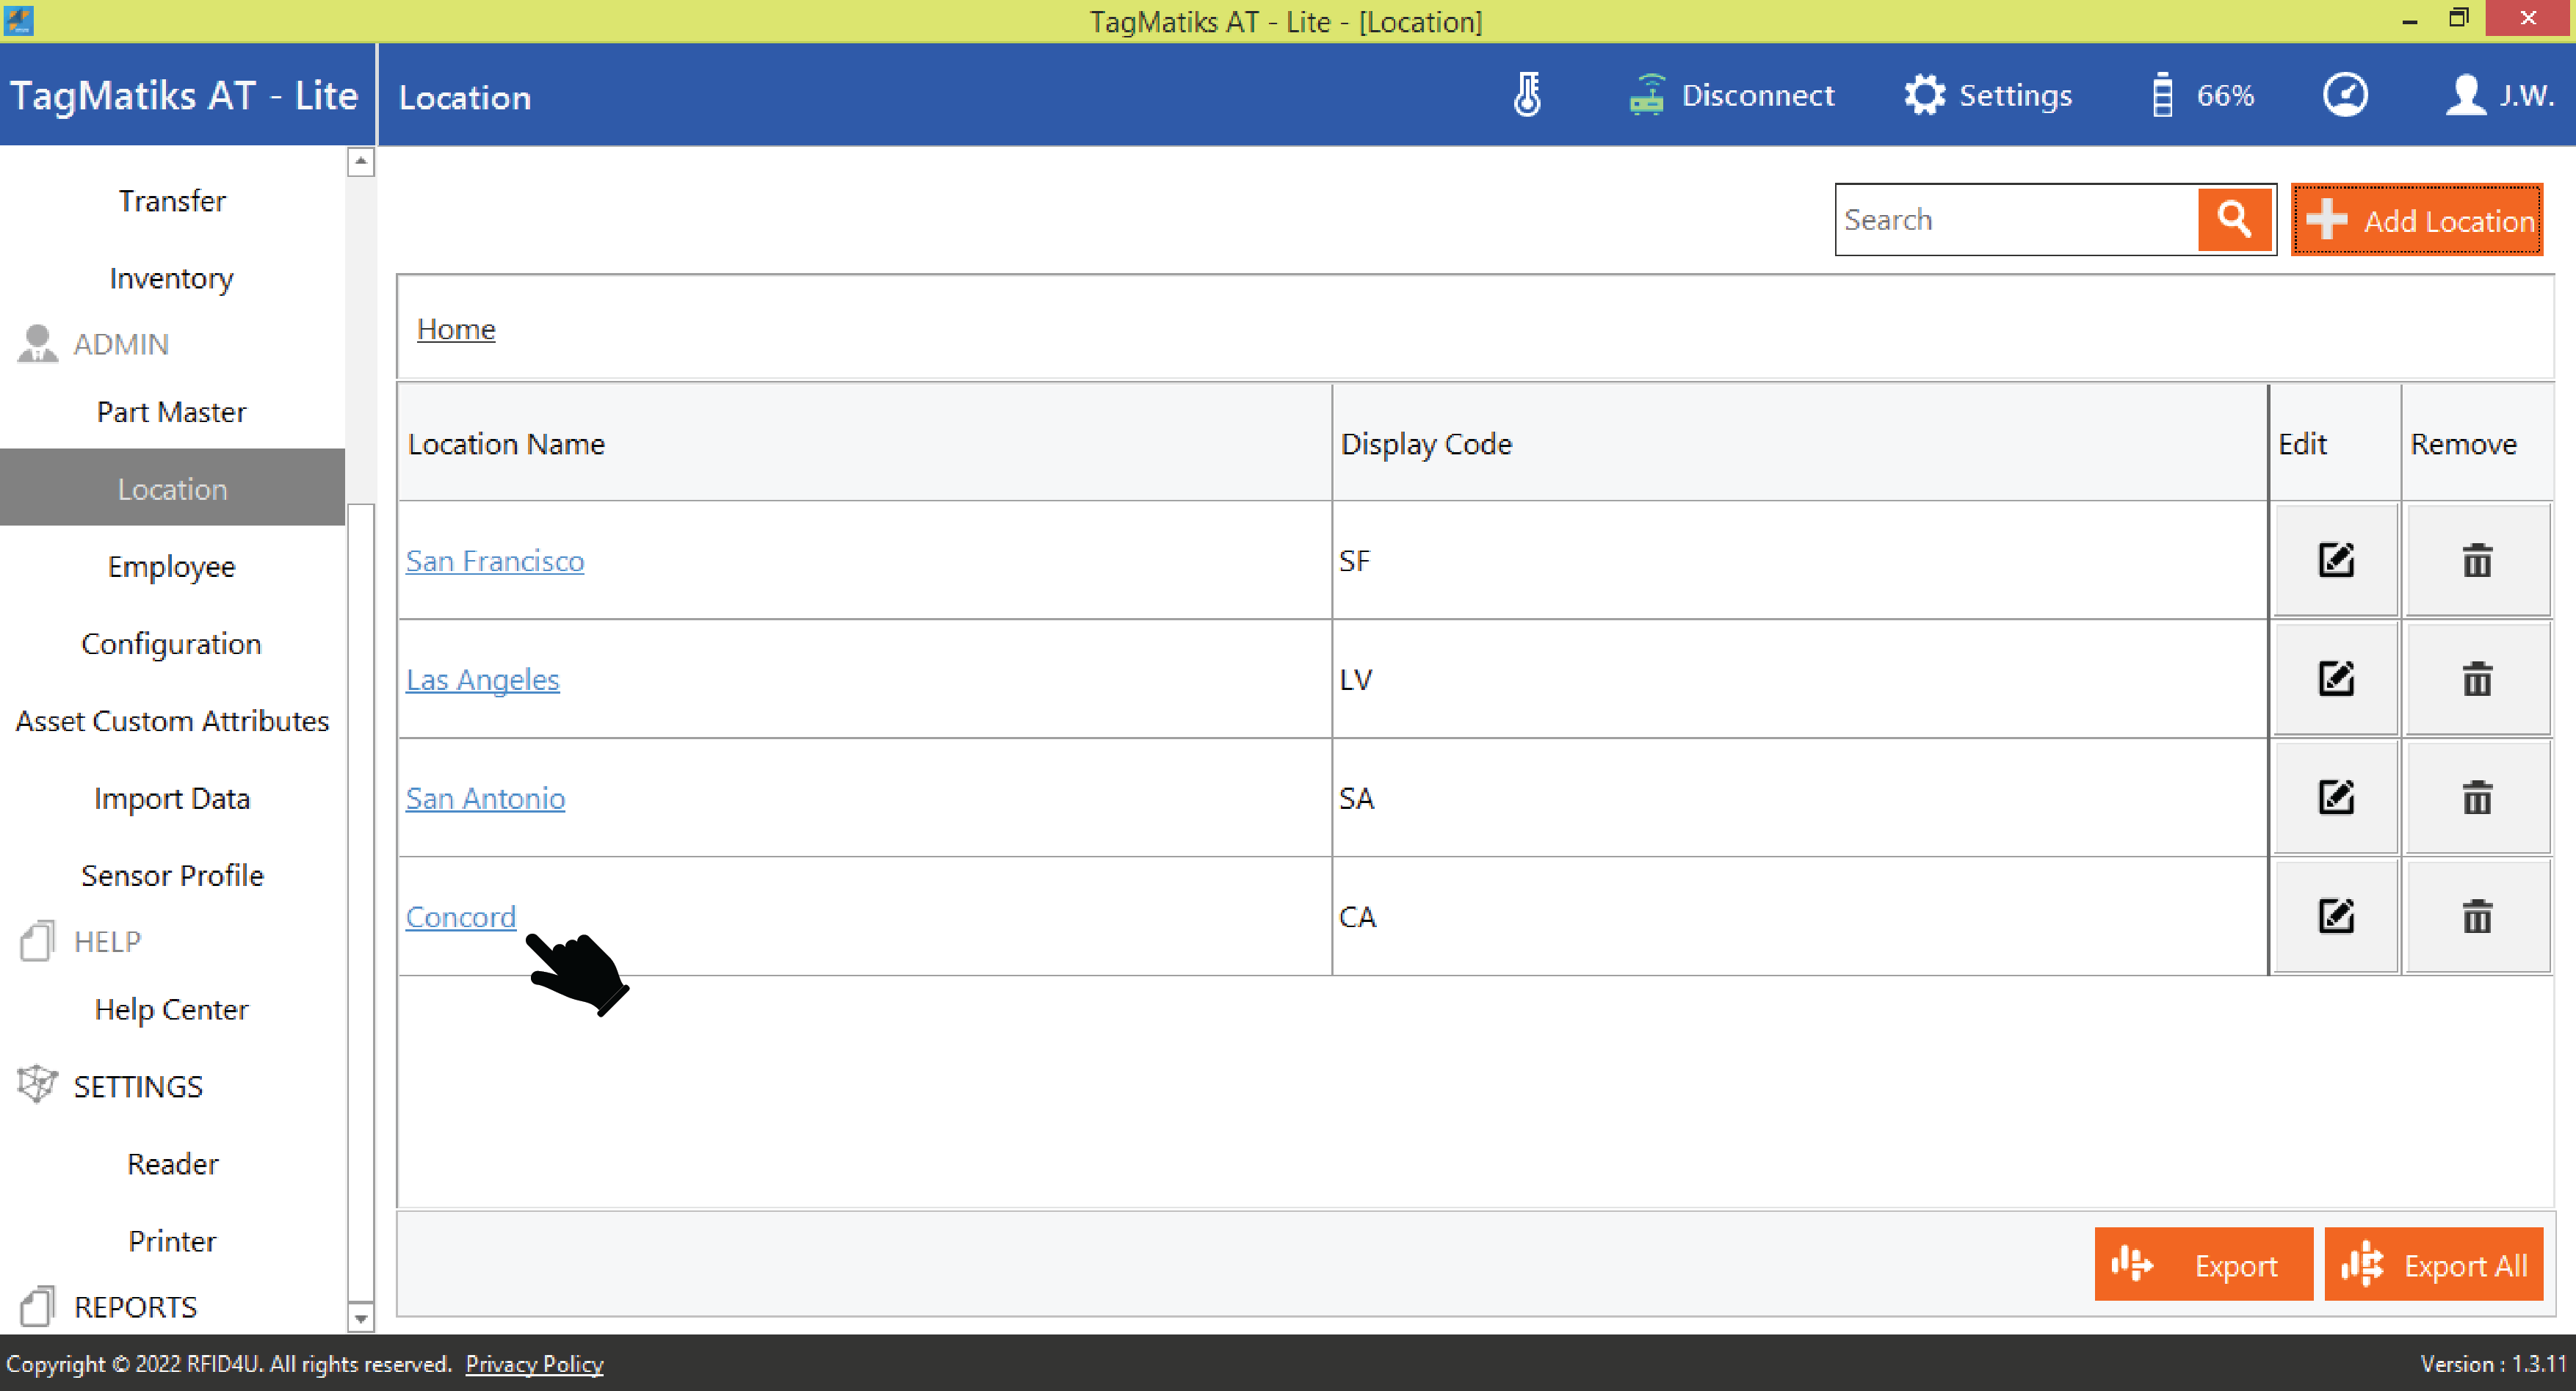Click the Add Location button
This screenshot has height=1391, width=2576.
point(2416,219)
